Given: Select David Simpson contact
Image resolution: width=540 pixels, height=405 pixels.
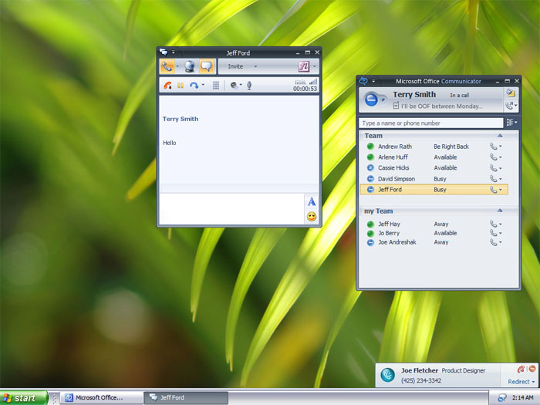Looking at the screenshot, I should click(397, 179).
